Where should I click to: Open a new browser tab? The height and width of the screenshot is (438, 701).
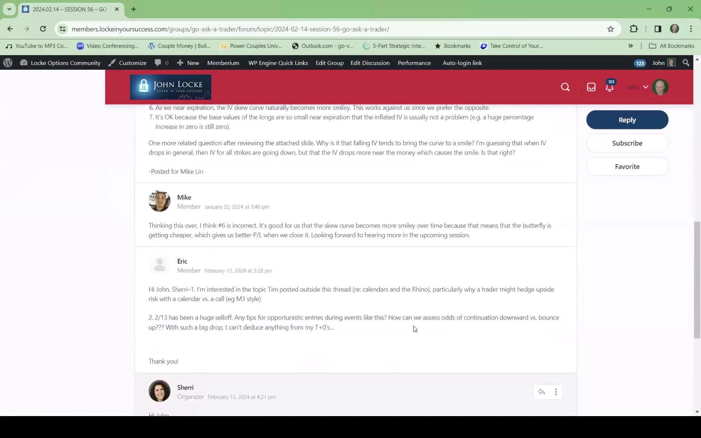coord(133,9)
